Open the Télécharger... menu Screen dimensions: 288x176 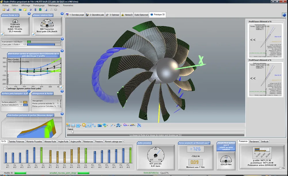pyautogui.click(x=54, y=5)
